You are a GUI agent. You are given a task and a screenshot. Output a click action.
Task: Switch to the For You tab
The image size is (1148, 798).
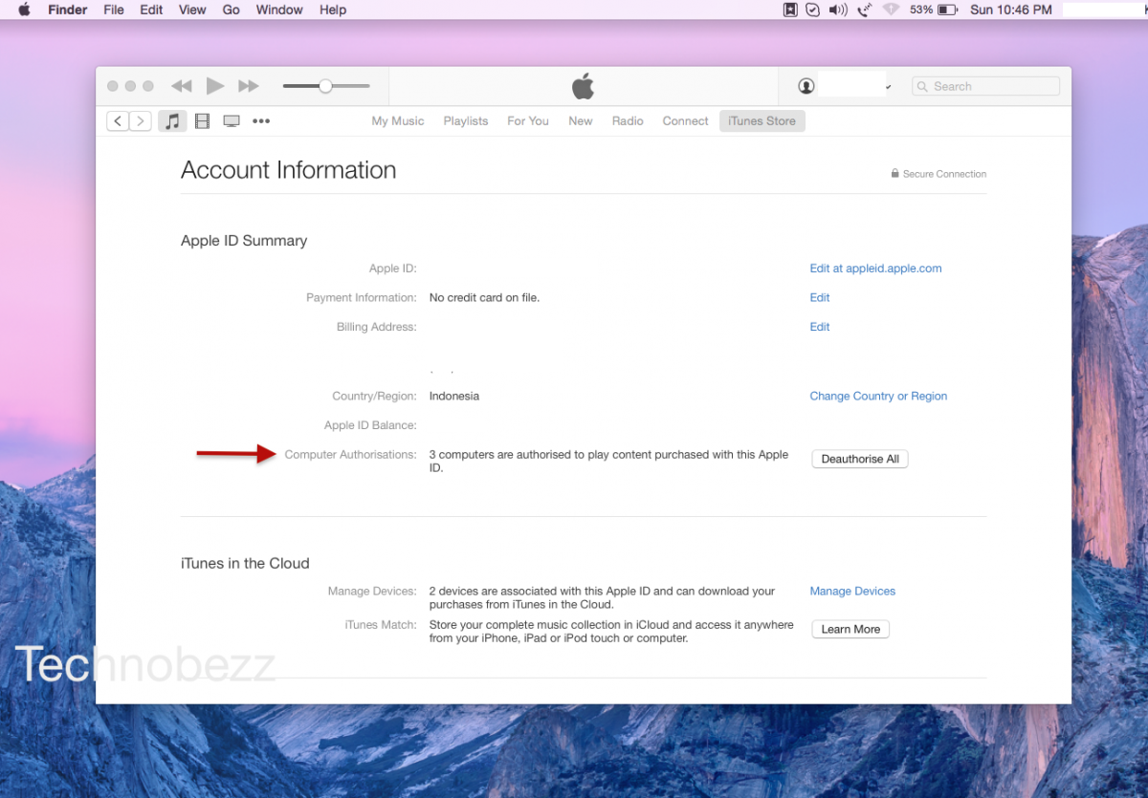click(x=528, y=120)
